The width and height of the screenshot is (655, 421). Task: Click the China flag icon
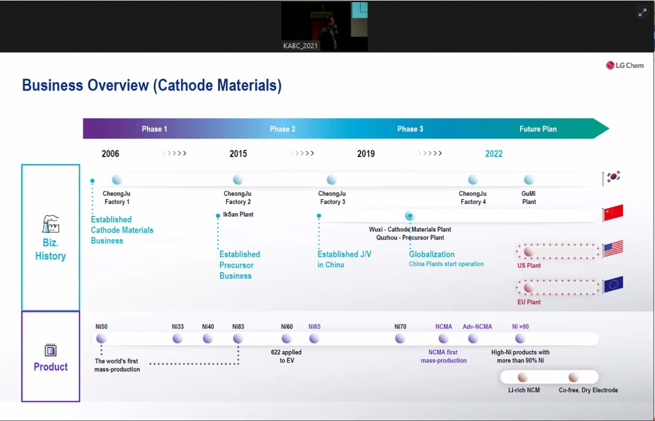pos(613,214)
